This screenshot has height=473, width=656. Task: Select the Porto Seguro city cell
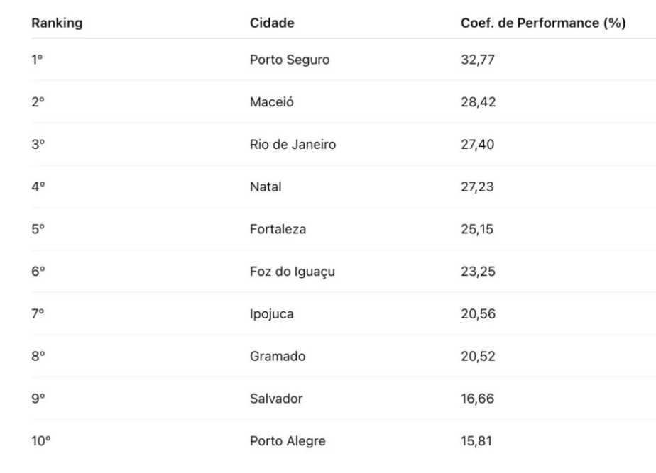[x=290, y=60]
